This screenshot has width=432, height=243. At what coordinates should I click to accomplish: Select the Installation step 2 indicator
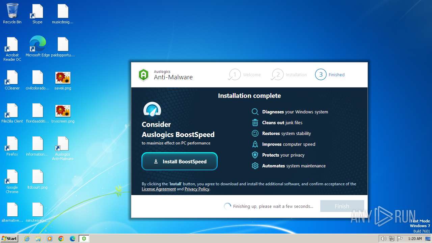(x=289, y=75)
